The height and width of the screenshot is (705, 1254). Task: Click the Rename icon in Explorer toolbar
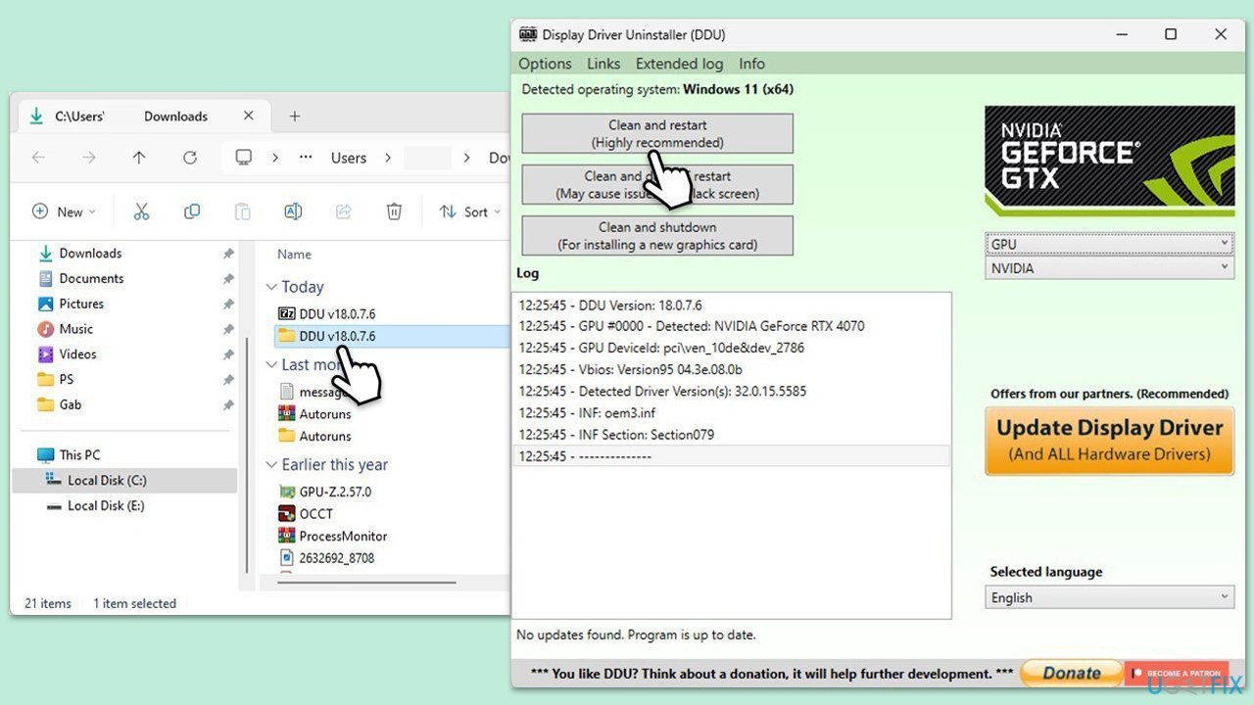[292, 211]
